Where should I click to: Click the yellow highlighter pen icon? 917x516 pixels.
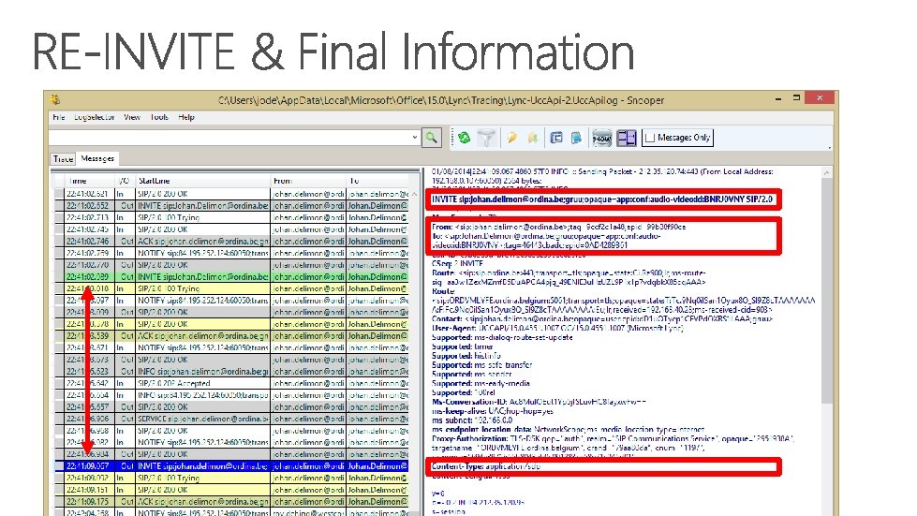(511, 138)
